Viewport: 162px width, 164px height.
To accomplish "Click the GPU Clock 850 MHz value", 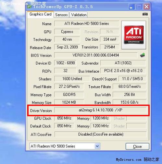I will 64,118.
